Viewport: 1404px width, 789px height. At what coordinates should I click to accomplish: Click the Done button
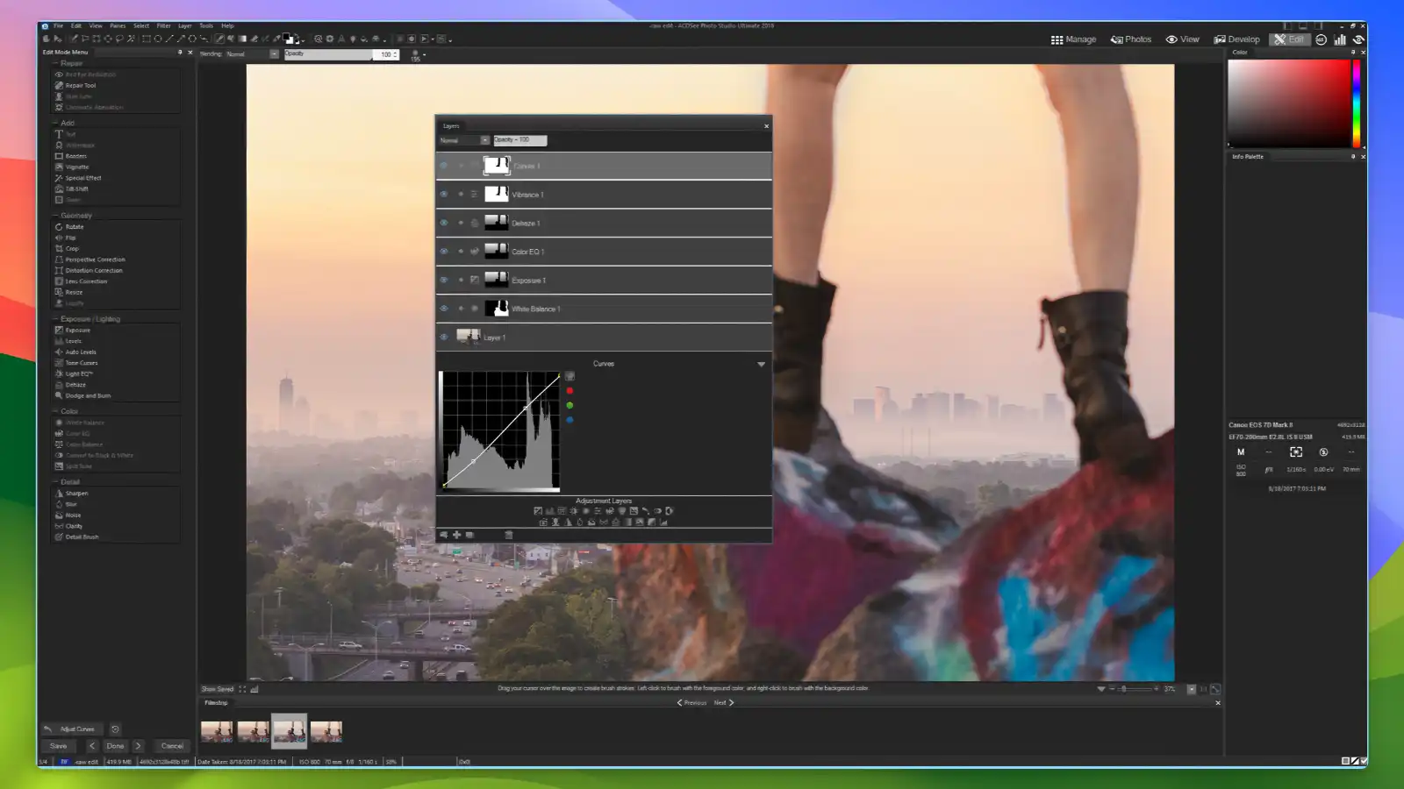pos(115,745)
